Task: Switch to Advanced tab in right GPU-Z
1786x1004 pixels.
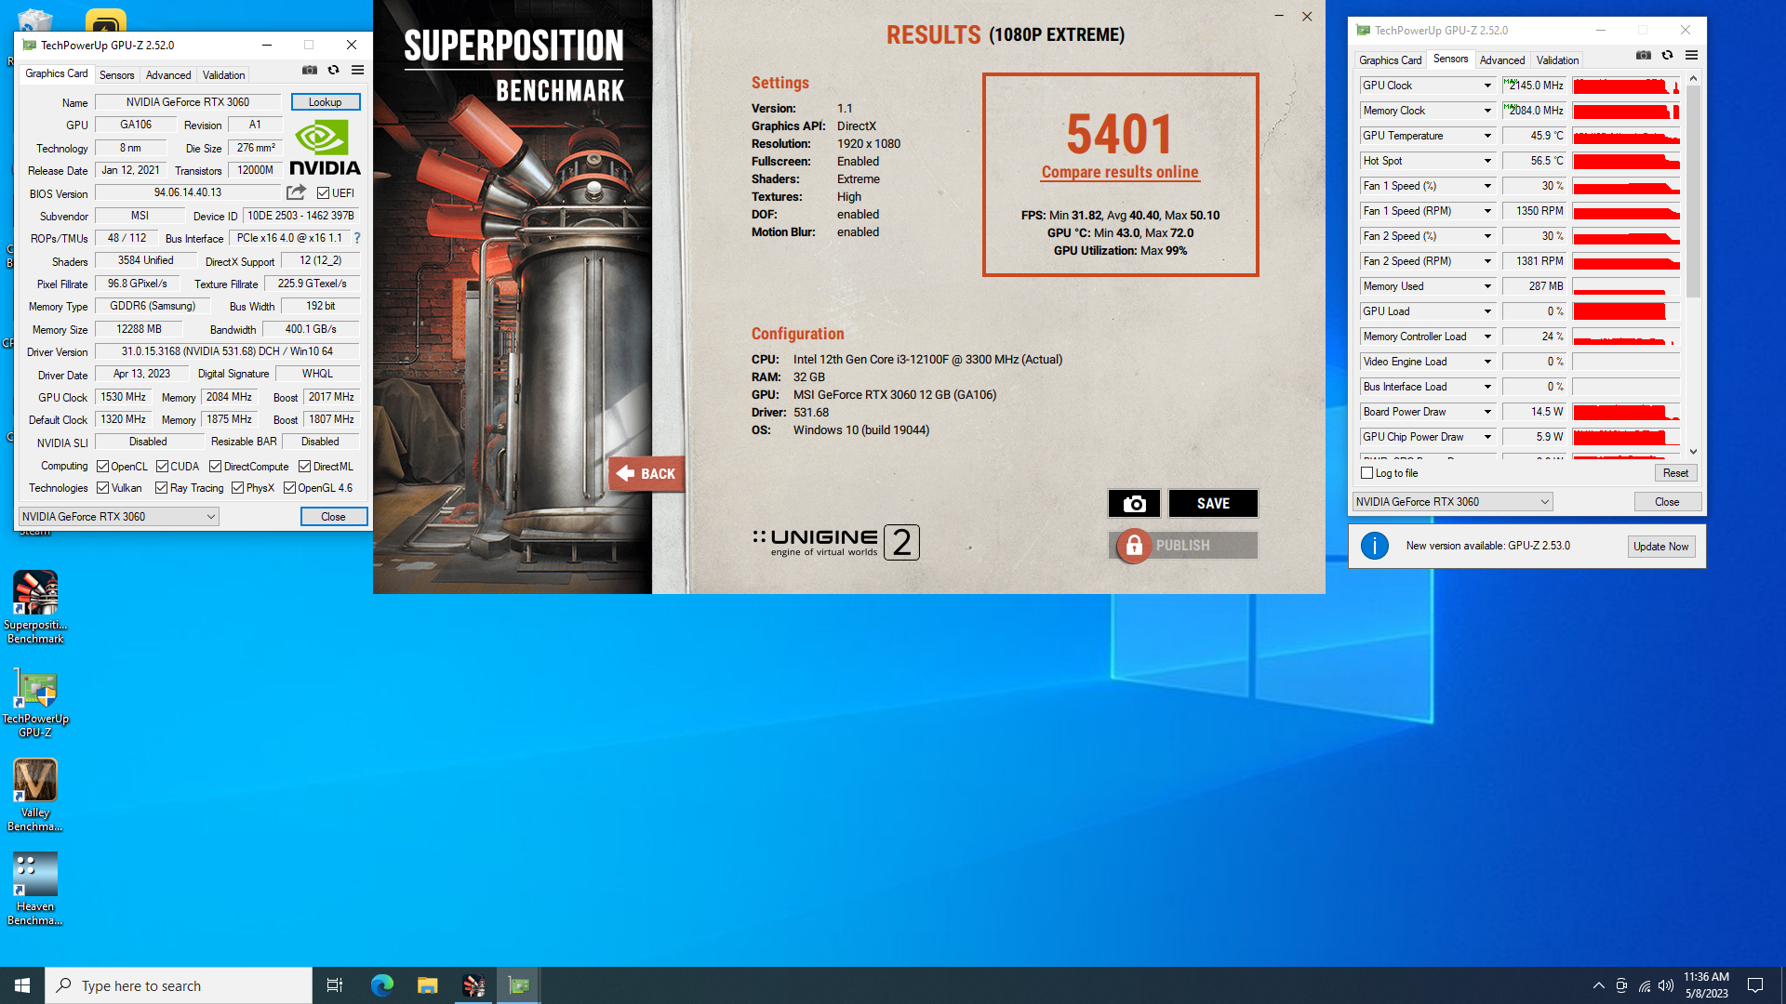Action: [1502, 60]
